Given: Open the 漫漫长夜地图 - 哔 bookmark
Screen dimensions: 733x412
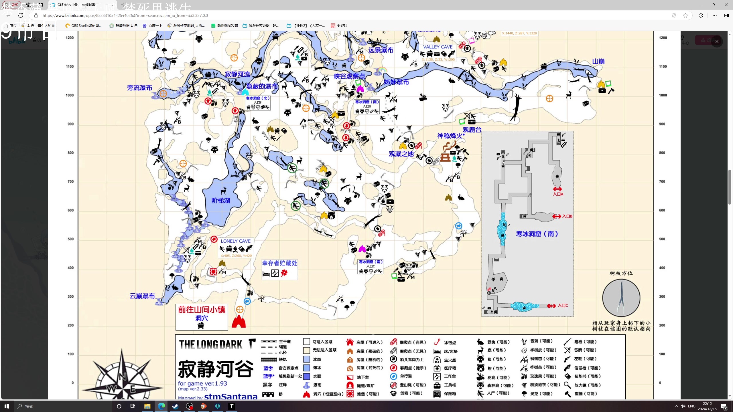Looking at the screenshot, I should coord(261,25).
